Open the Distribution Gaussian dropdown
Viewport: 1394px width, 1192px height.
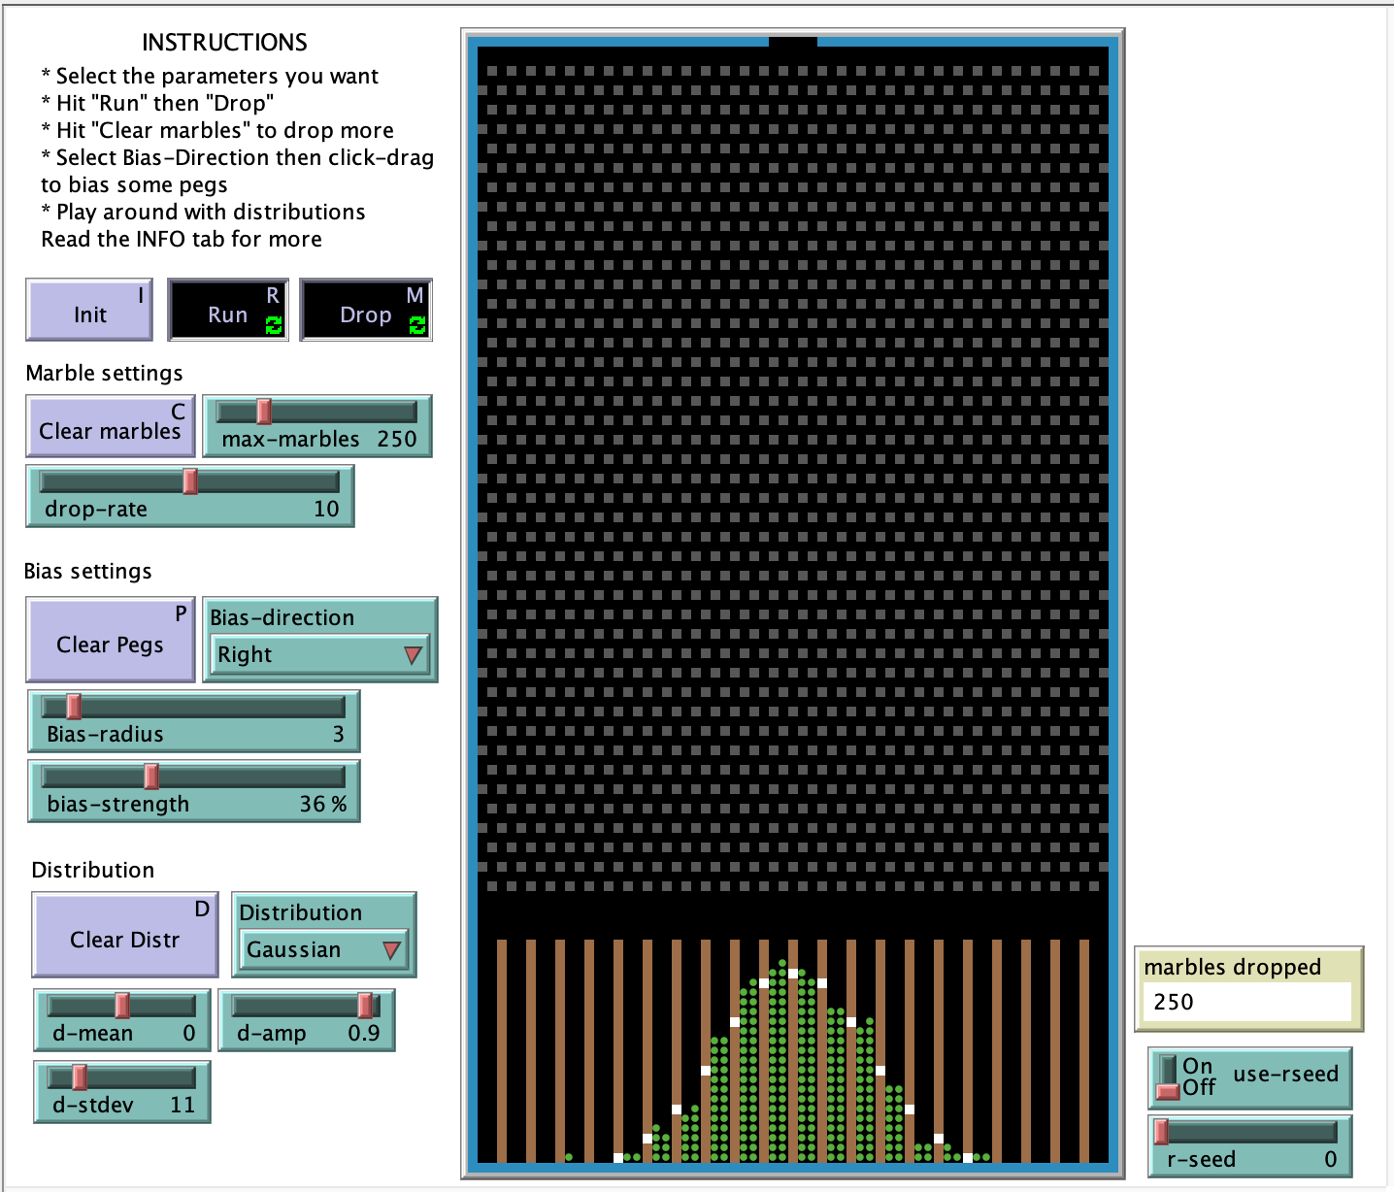click(323, 949)
